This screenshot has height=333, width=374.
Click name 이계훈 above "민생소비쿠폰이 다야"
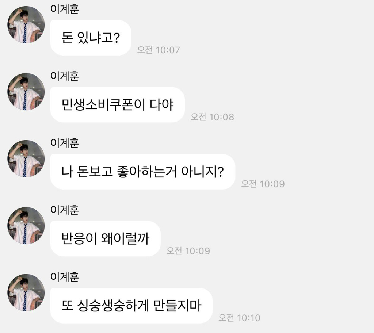65,76
